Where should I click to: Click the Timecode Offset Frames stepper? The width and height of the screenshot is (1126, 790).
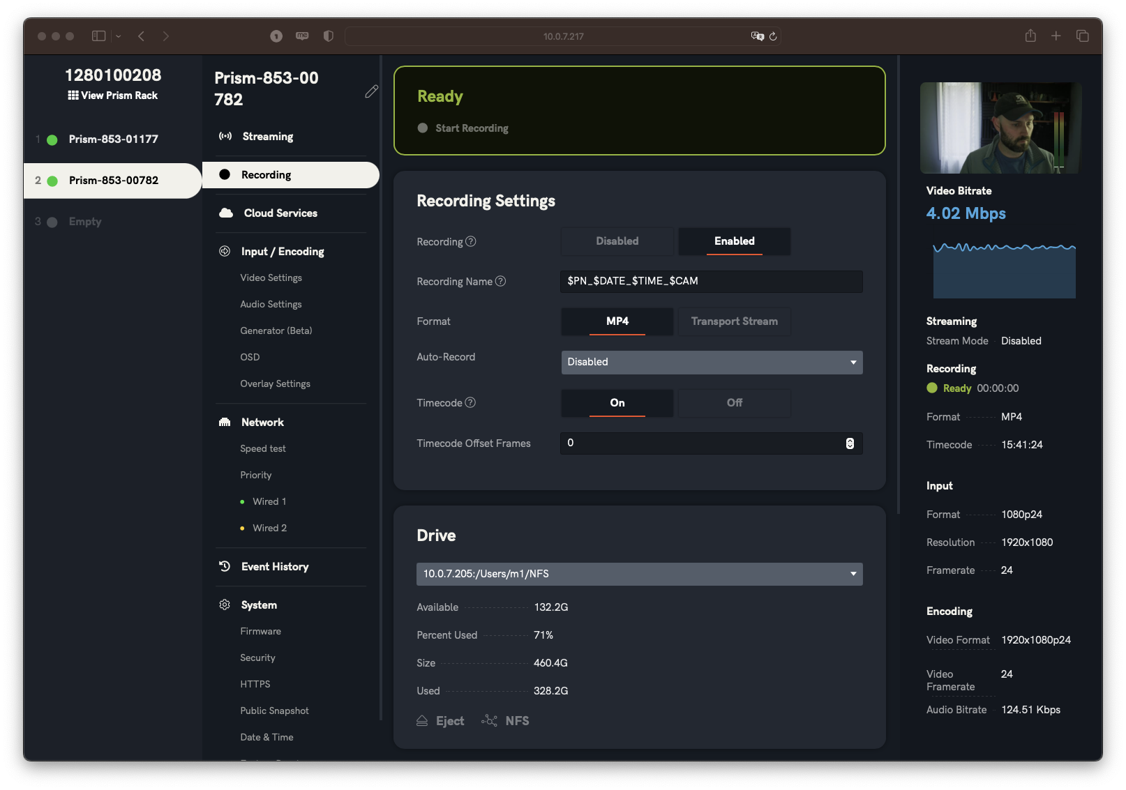[850, 443]
